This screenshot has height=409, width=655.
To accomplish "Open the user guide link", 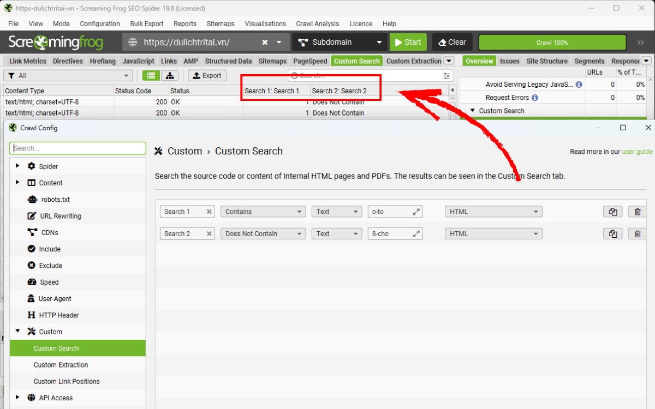I will (x=637, y=152).
